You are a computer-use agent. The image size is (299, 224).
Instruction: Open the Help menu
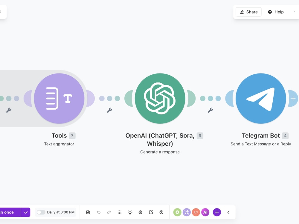point(276,12)
